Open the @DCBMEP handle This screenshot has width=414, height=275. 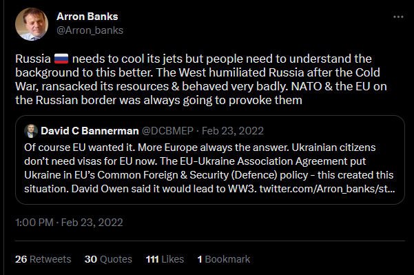pyautogui.click(x=167, y=131)
